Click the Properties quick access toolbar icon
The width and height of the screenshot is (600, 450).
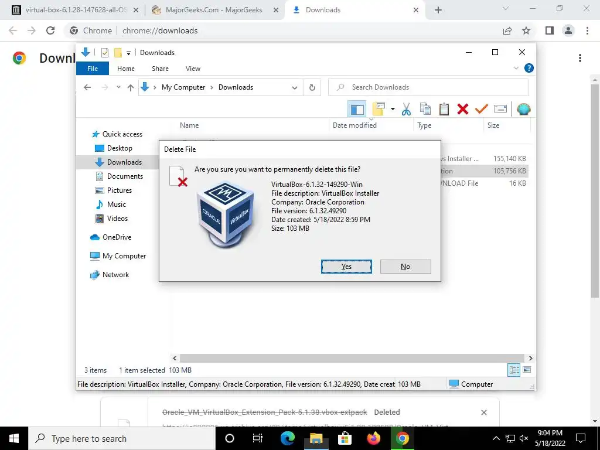104,53
